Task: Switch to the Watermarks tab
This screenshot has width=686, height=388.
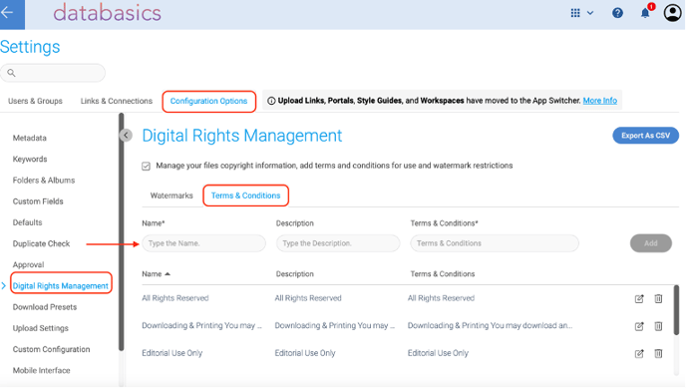Action: pyautogui.click(x=171, y=195)
